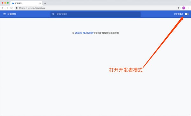191x116 pixels.
Task: Toggle the 开发者模式 developer mode switch
Action: coord(187,14)
